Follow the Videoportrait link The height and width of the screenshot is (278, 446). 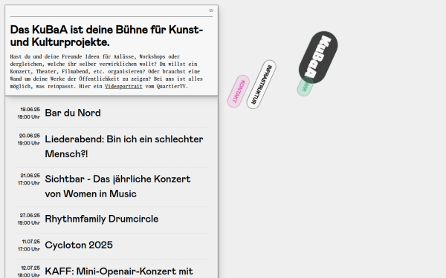point(123,86)
